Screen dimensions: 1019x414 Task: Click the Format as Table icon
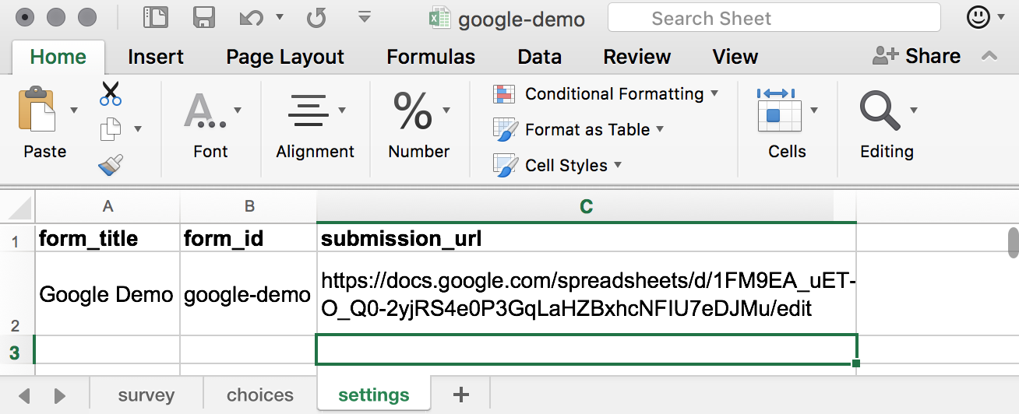pyautogui.click(x=505, y=129)
